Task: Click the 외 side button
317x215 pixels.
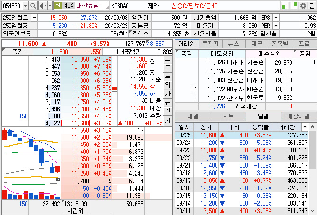Action: pos(168,85)
